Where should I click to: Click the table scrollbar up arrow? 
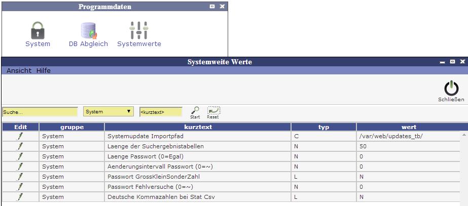pyautogui.click(x=464, y=136)
